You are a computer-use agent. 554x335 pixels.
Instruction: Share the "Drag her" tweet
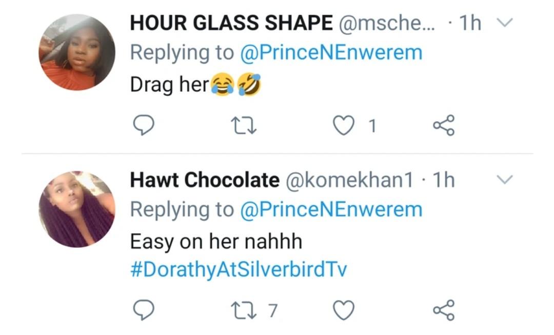point(444,125)
